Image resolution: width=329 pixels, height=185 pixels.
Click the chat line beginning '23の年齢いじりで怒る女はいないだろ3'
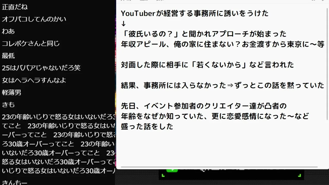pos(59,117)
